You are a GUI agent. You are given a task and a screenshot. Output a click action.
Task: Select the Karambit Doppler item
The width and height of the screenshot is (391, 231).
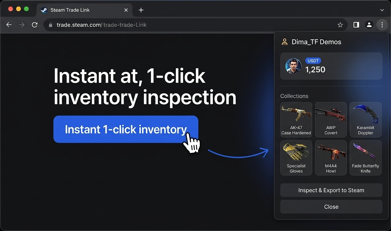pos(365,120)
